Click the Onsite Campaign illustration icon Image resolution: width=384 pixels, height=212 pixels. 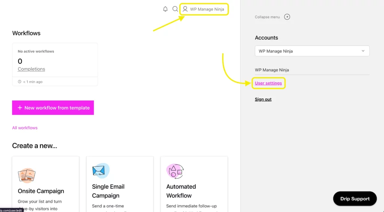pos(27,176)
